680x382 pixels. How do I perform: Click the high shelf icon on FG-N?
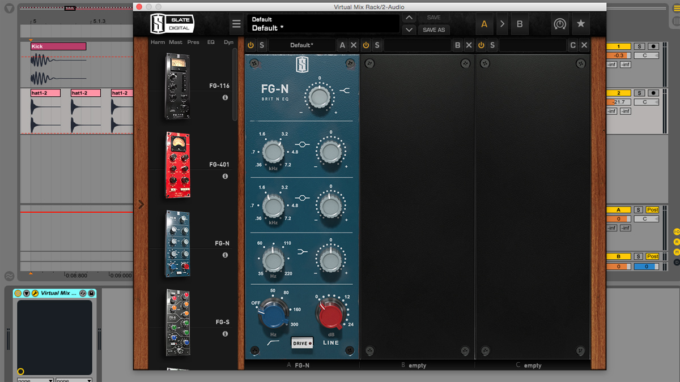click(345, 91)
